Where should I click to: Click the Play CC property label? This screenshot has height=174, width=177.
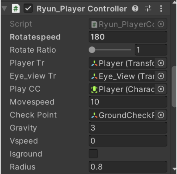(25, 89)
